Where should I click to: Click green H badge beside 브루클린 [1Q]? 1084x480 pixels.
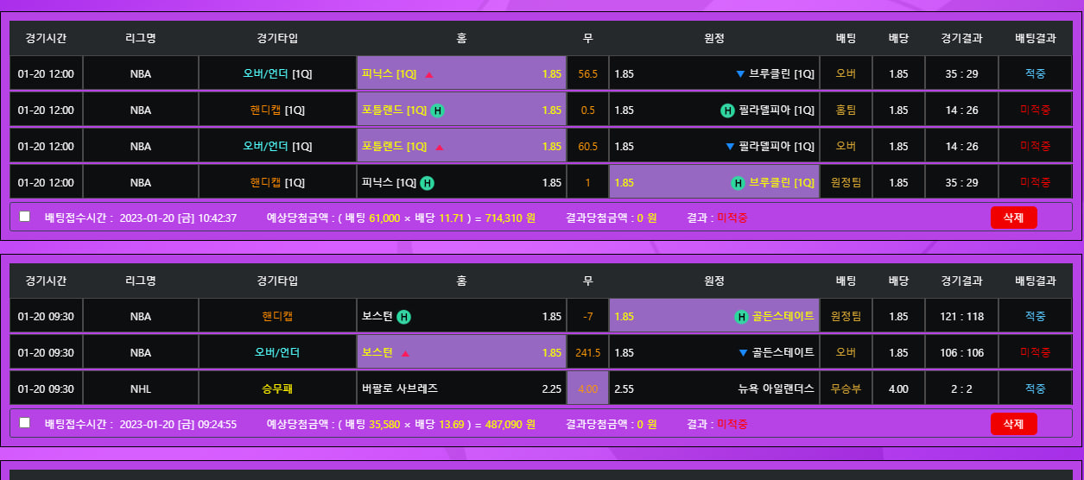[x=739, y=183]
